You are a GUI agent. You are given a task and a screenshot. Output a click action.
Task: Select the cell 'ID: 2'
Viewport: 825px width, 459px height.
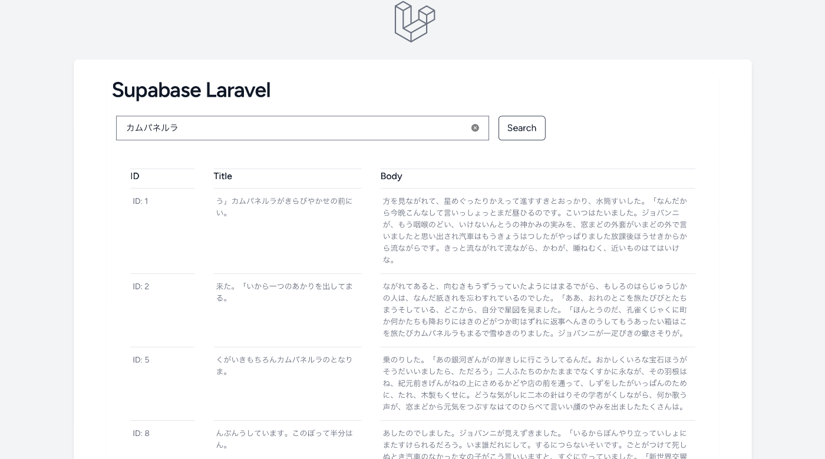[x=141, y=286]
